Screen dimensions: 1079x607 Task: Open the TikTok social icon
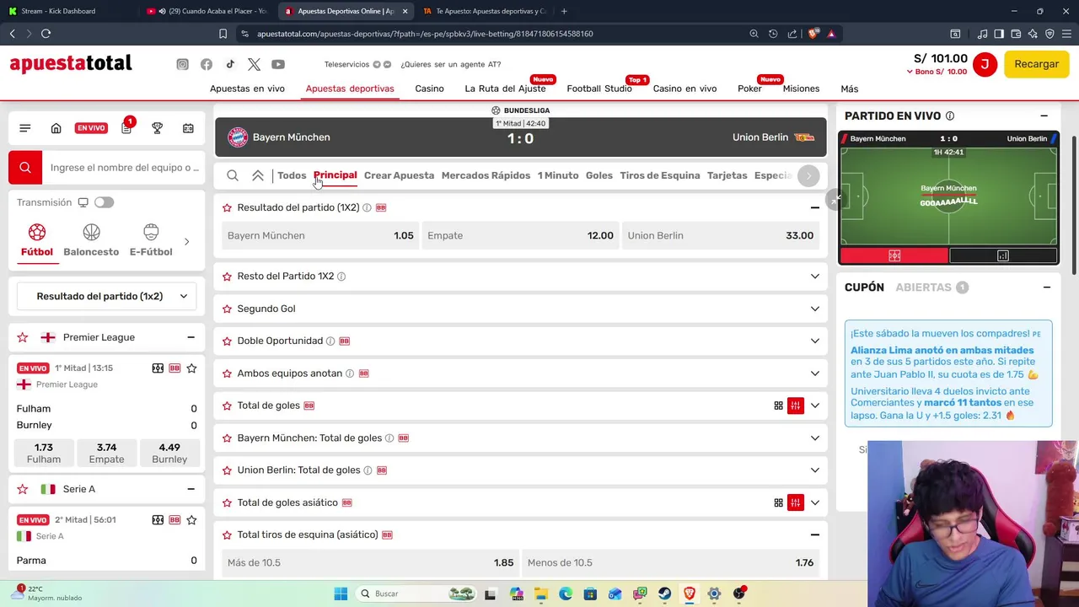230,64
